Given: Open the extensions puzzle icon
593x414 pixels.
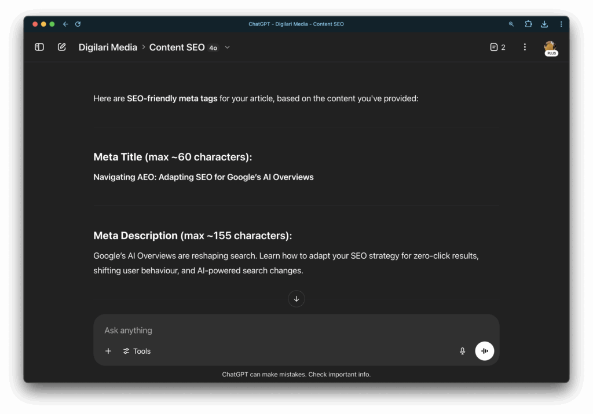Looking at the screenshot, I should coord(528,24).
